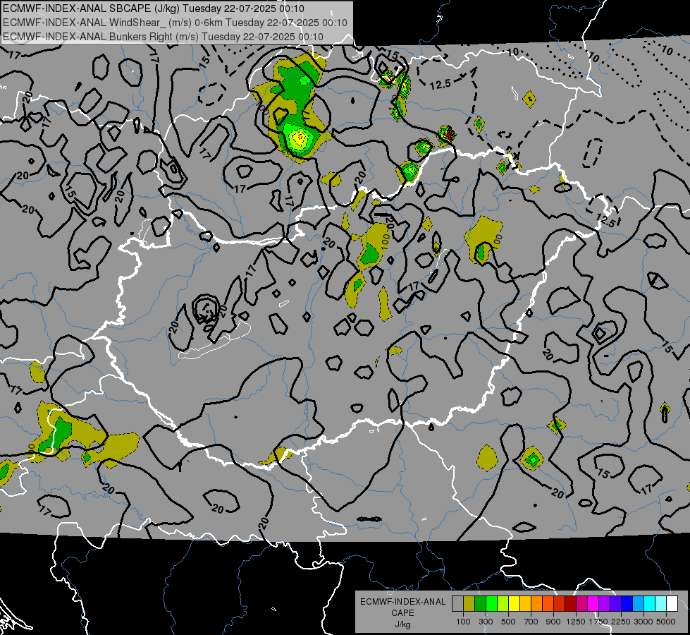Click the dark maroon legend swatch
Viewport: 690px width, 635px height.
coord(570,604)
